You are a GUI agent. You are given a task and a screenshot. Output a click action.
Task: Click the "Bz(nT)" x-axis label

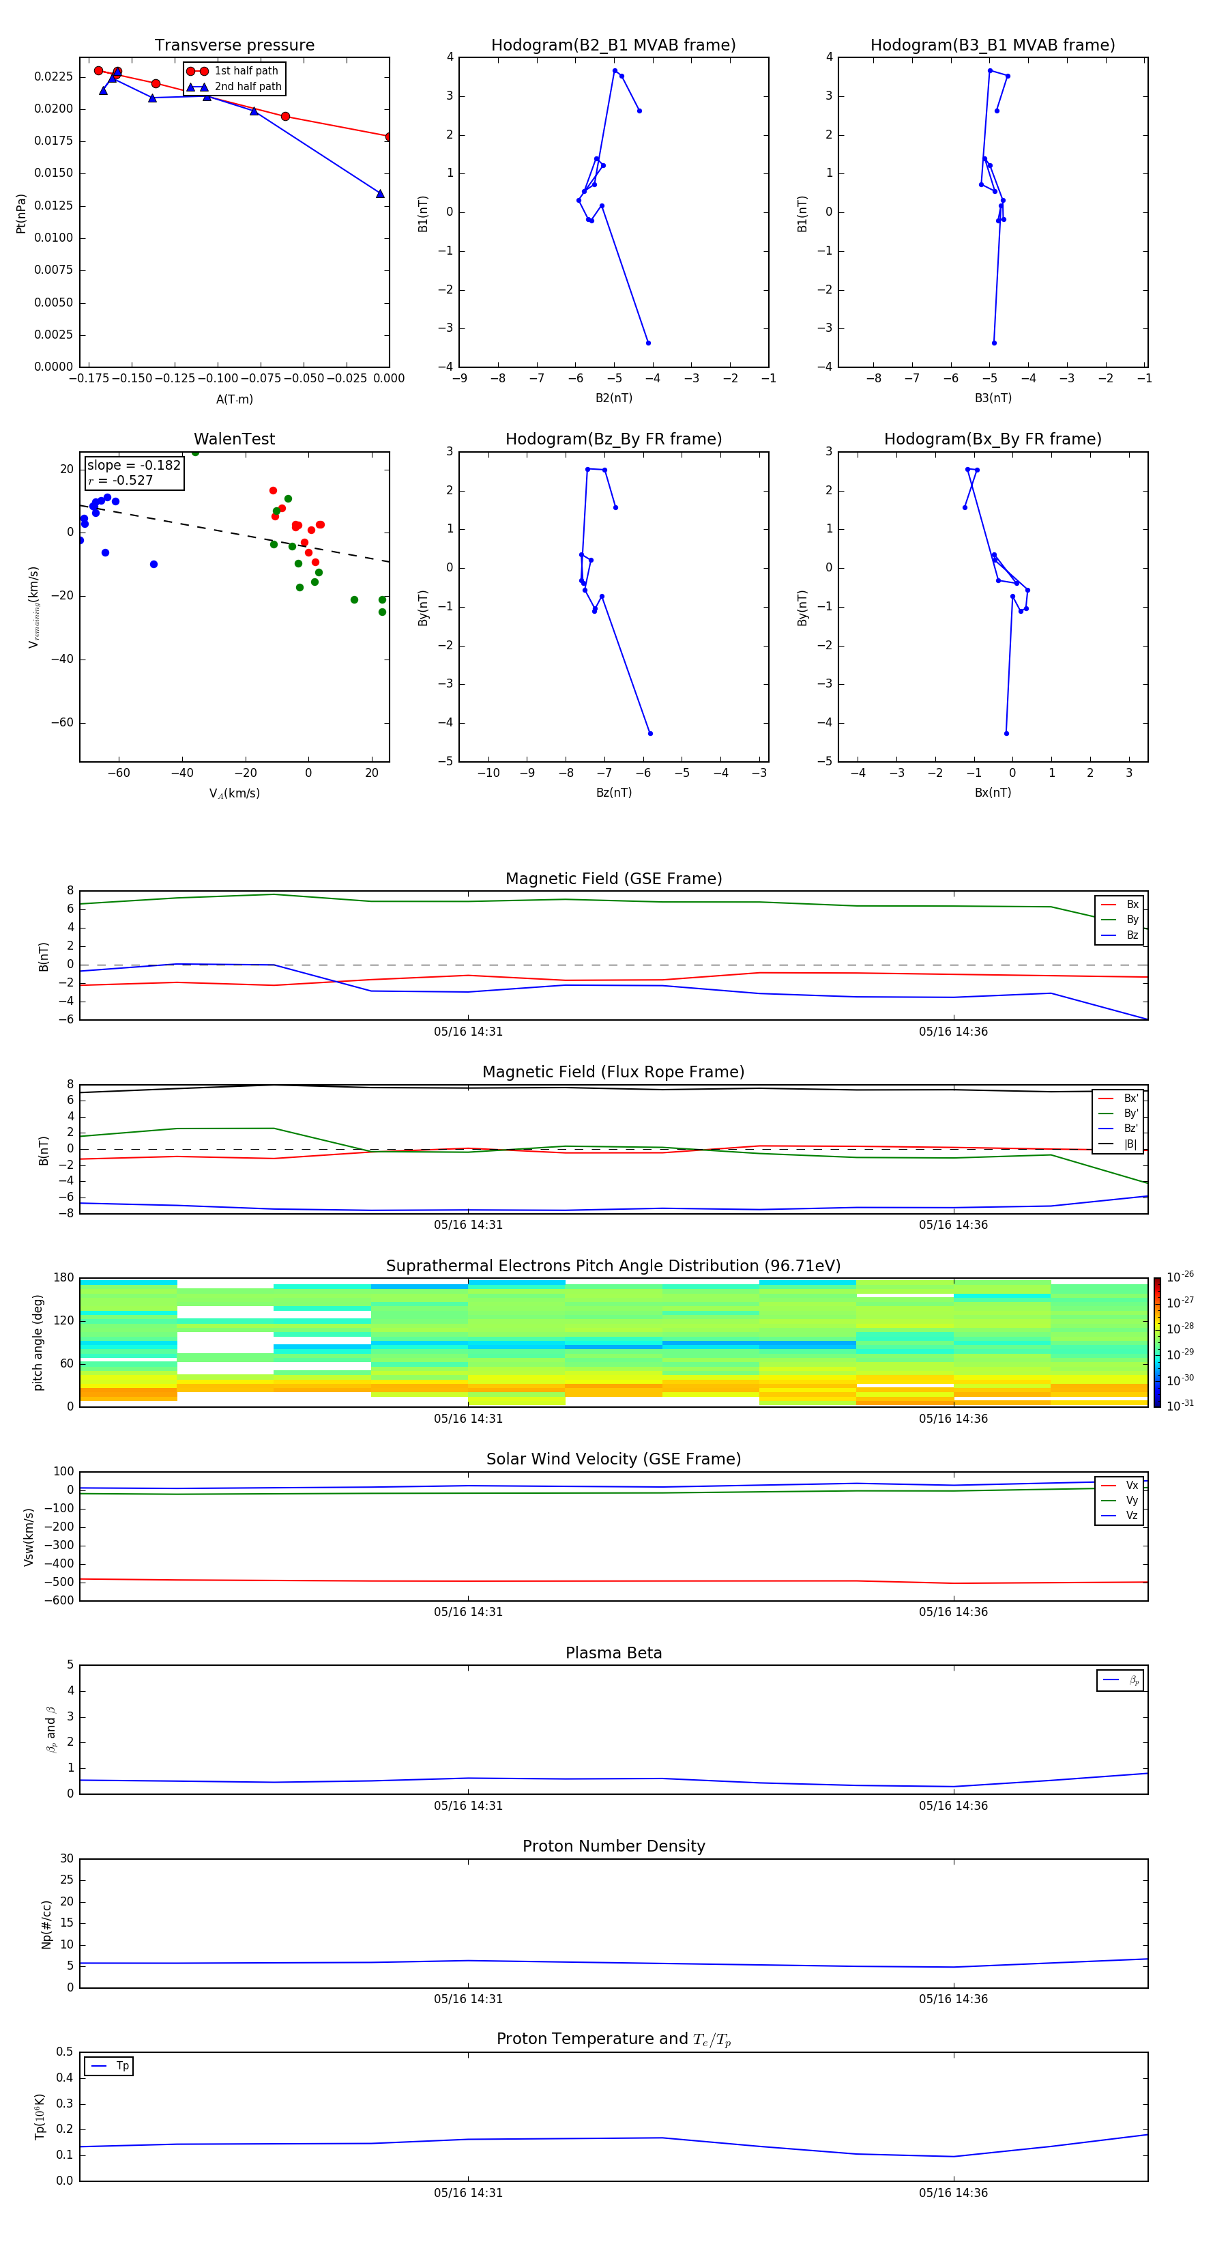coord(613,793)
